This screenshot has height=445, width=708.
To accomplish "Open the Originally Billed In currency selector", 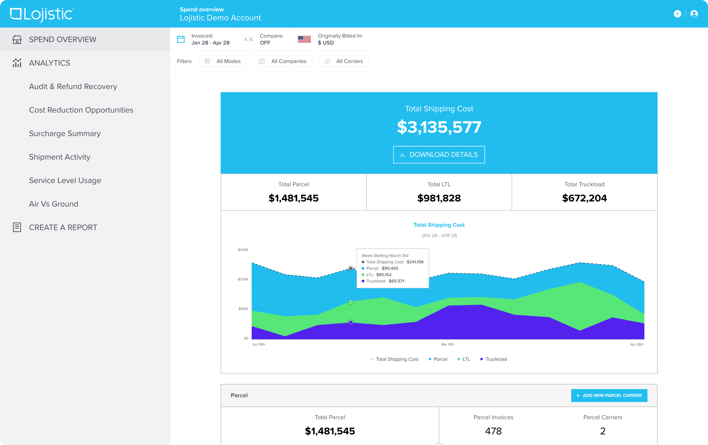I will point(330,39).
